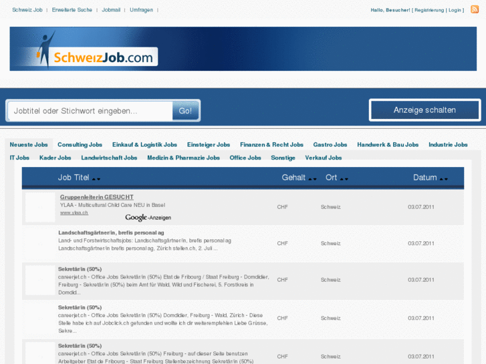
Task: Switch to Handwerk & Bau Jobs tab
Action: click(388, 145)
